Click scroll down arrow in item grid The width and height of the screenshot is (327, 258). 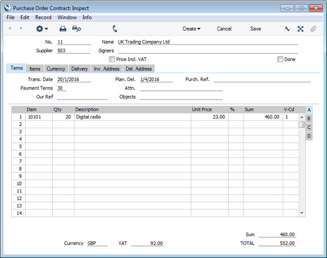(302, 213)
